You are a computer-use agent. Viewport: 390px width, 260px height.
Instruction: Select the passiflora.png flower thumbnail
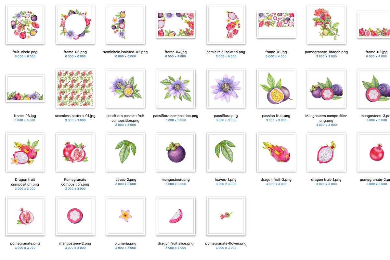[226, 88]
